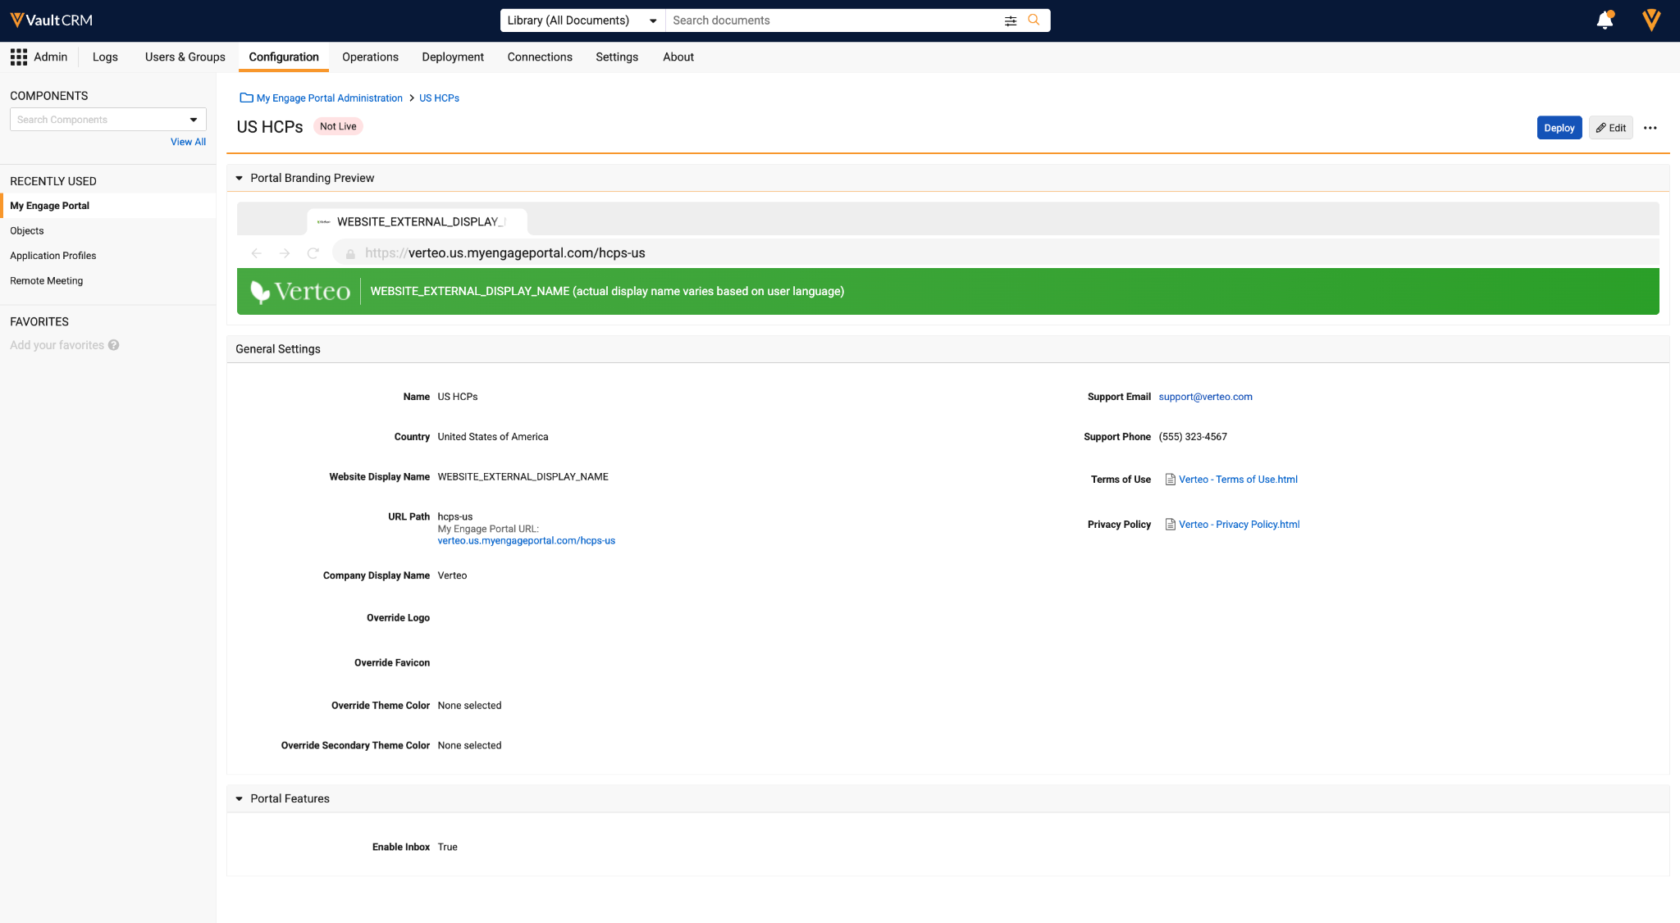Open My Engage Portal Administration breadcrumb
Viewport: 1680px width, 923px height.
click(330, 98)
